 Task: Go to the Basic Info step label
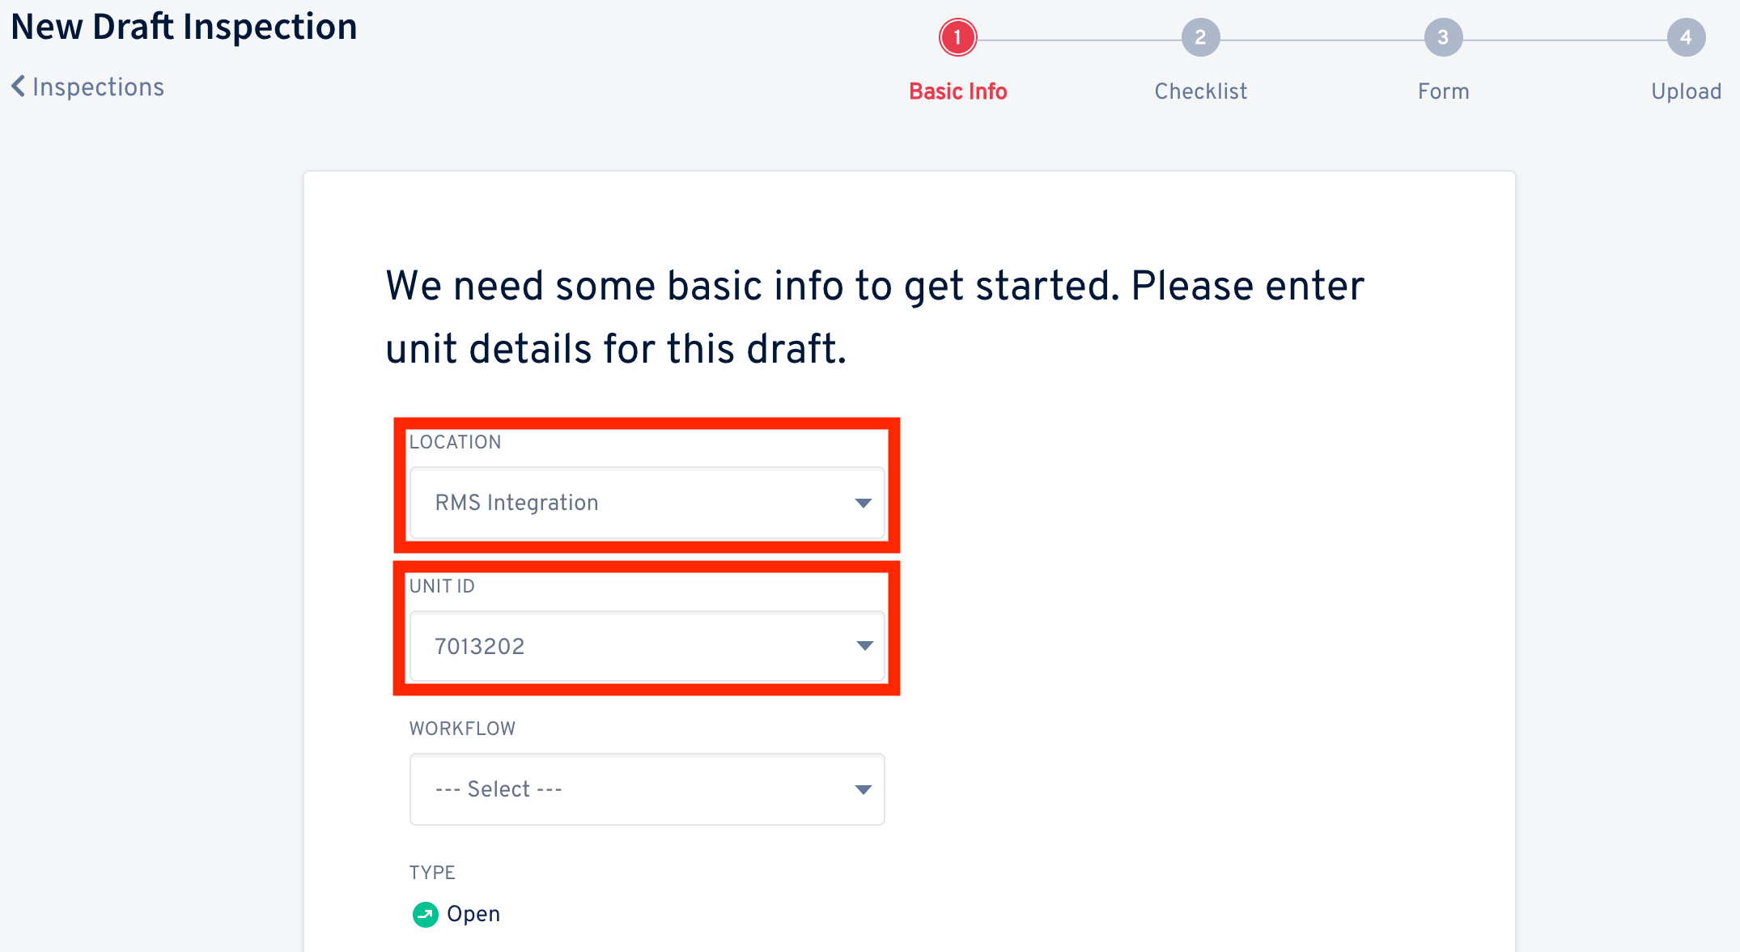click(957, 91)
